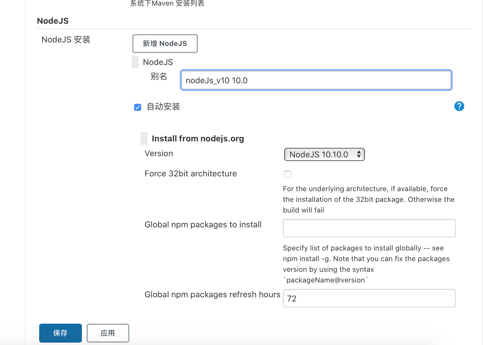
Task: Click the 'Specify list of packages' description
Action: (x=366, y=264)
